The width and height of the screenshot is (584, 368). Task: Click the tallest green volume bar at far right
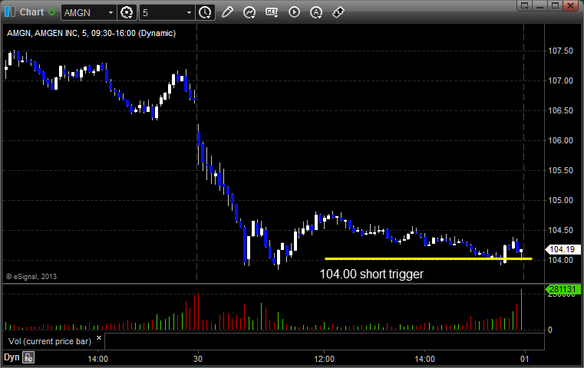[x=521, y=310]
